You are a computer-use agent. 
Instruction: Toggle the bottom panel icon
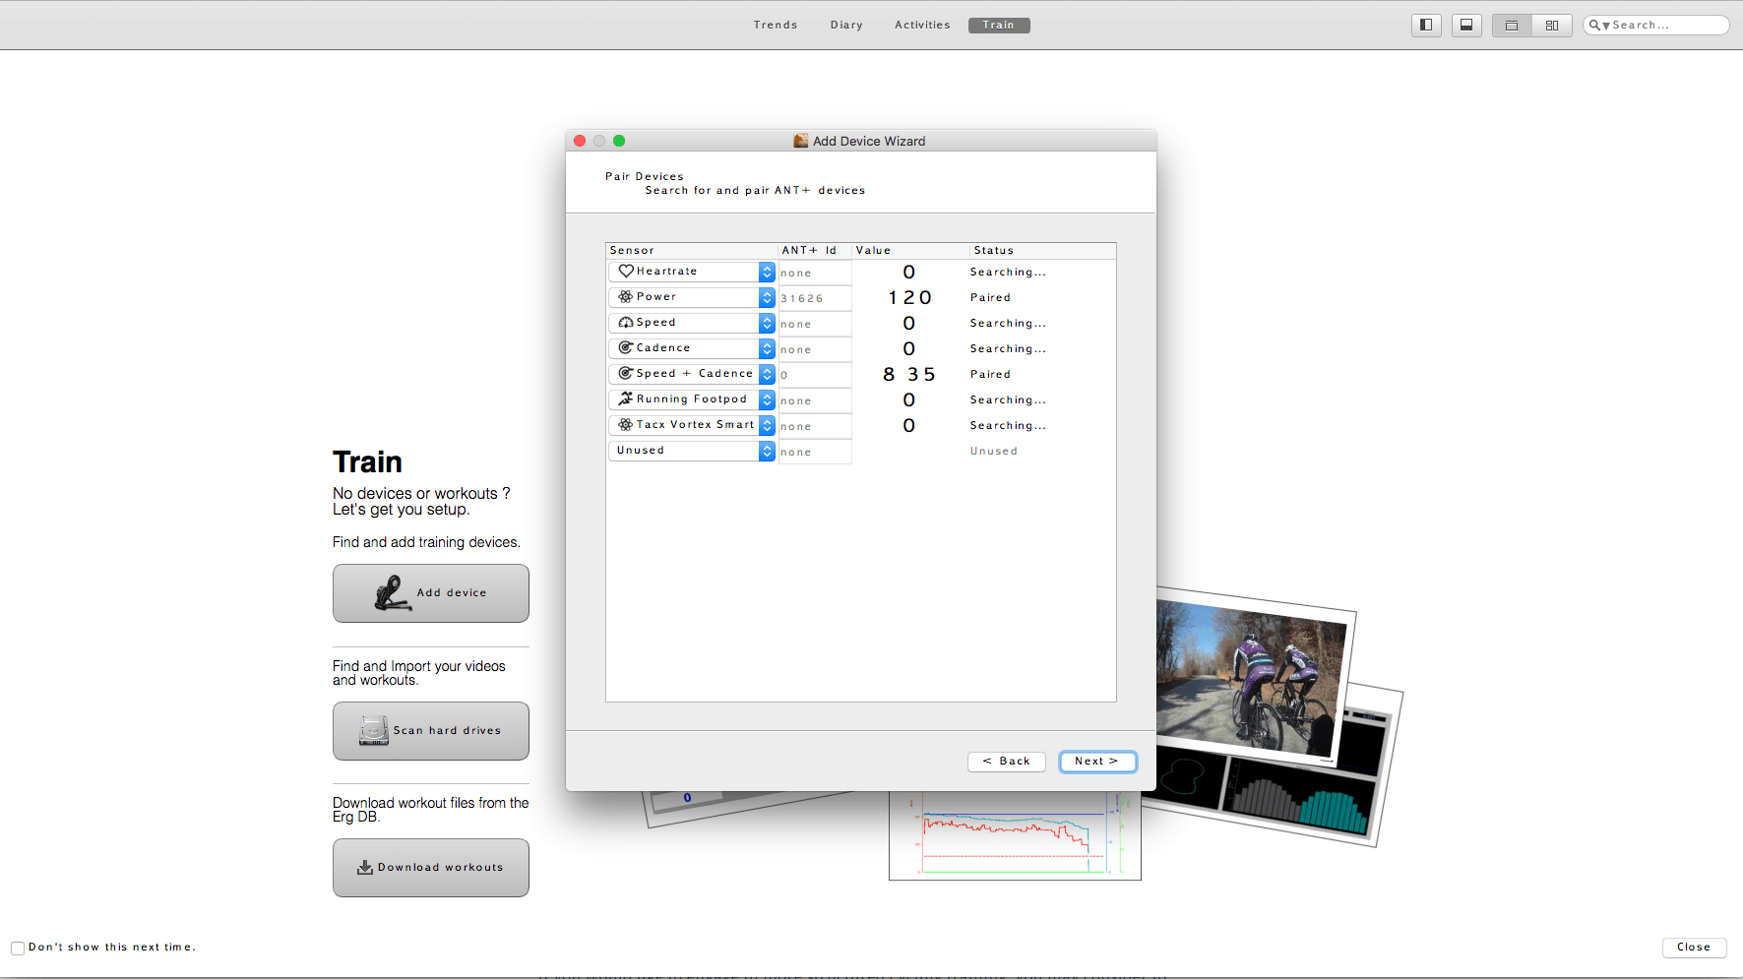pyautogui.click(x=1465, y=26)
